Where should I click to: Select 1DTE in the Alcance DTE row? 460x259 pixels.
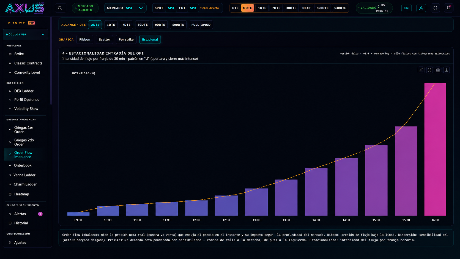pos(111,25)
